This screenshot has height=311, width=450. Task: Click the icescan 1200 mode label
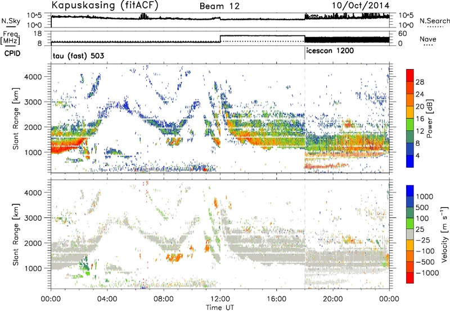click(x=330, y=51)
